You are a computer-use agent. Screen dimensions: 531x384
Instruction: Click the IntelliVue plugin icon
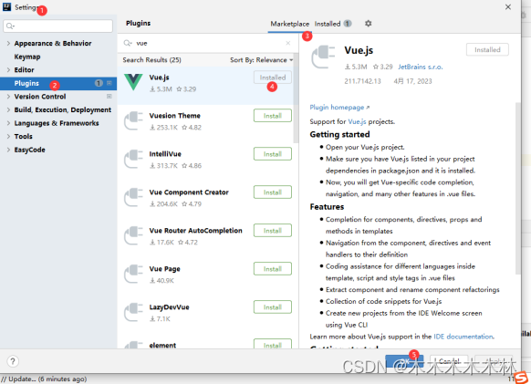tap(133, 159)
